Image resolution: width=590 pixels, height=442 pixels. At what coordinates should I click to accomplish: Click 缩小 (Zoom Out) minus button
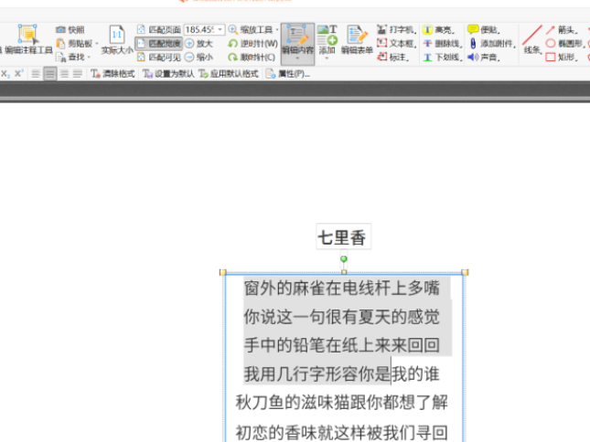[x=199, y=58]
